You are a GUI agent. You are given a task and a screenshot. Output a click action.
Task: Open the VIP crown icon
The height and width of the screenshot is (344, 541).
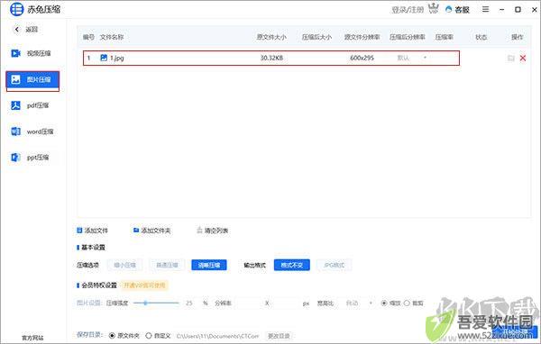point(434,9)
